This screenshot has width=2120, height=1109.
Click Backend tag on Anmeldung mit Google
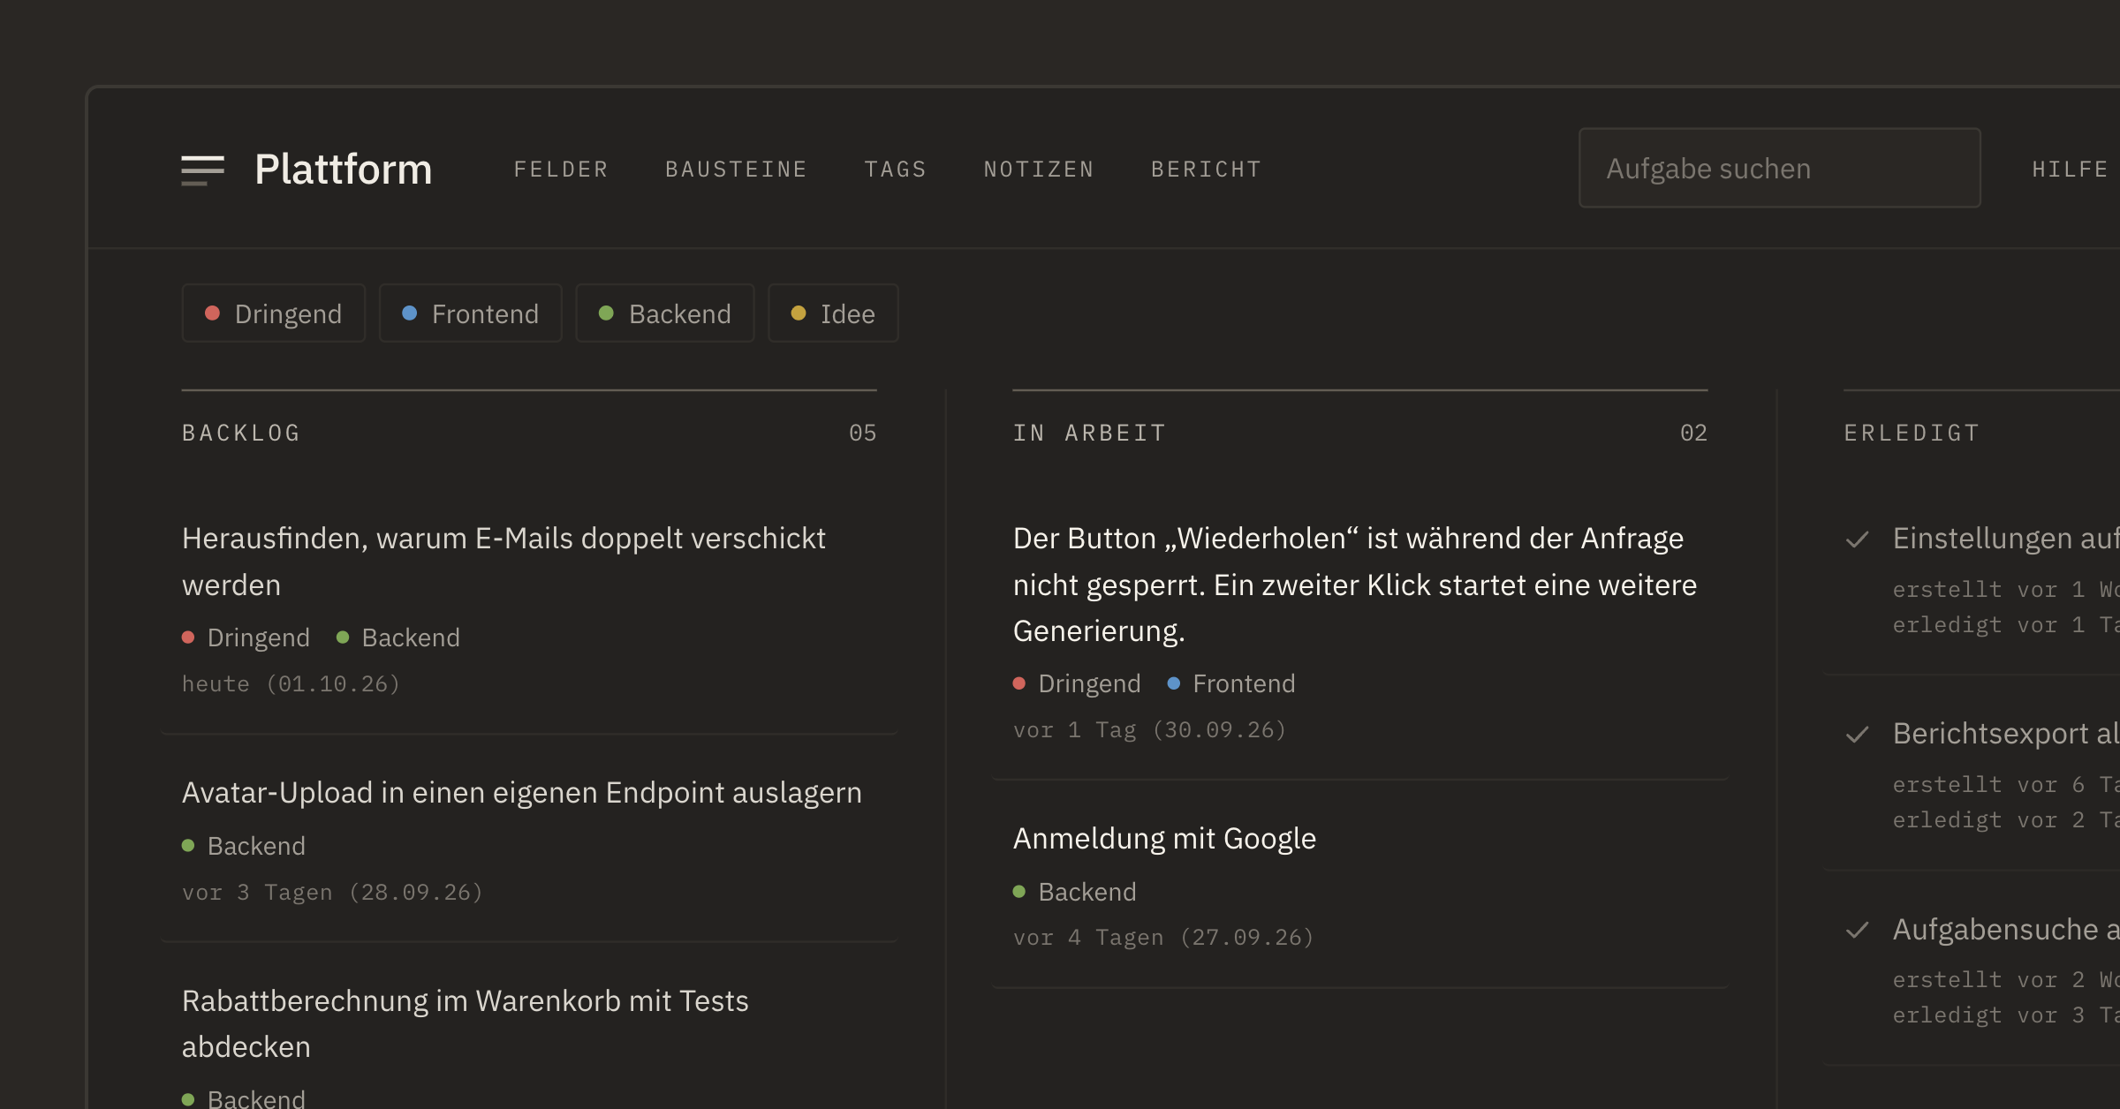click(1075, 892)
